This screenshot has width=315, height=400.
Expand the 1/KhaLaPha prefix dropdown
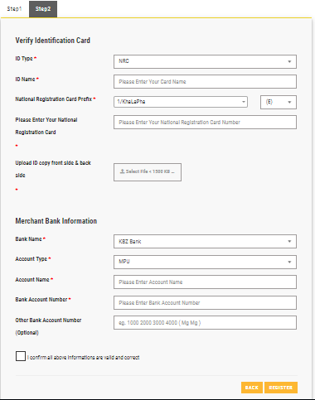[x=181, y=102]
